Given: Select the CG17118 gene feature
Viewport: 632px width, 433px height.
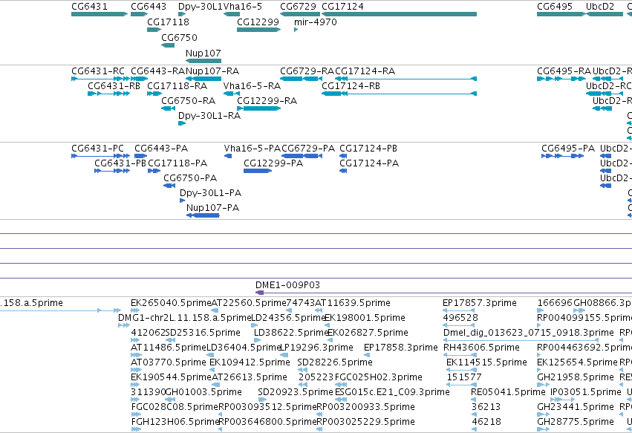Looking at the screenshot, I should point(154,30).
